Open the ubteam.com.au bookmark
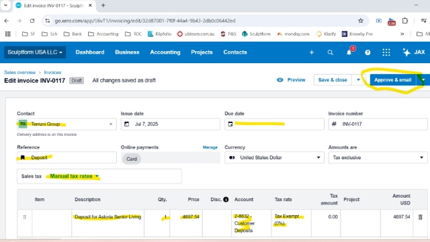 tap(196, 34)
